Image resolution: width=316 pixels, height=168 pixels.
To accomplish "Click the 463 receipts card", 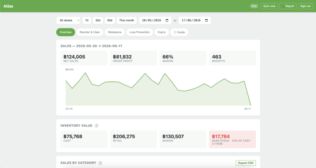I will click(232, 58).
